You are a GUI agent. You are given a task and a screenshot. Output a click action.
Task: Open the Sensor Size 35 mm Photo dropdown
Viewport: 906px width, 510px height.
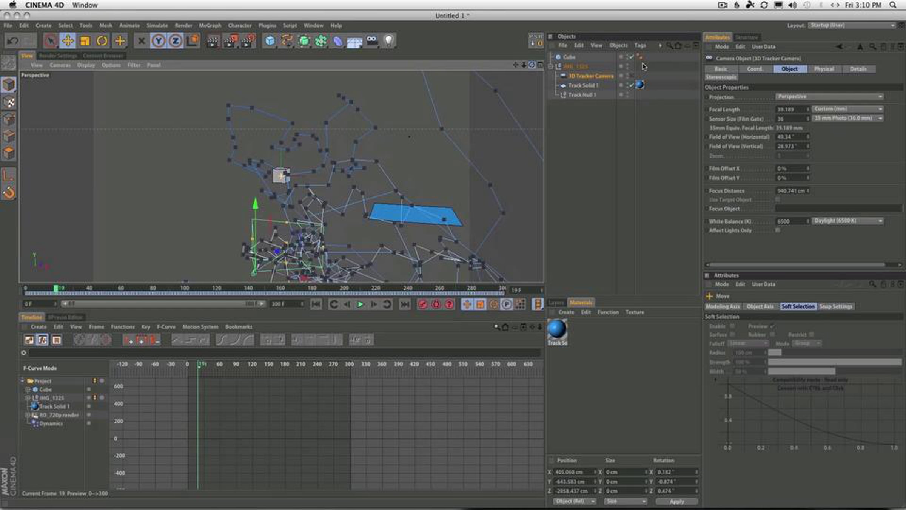(847, 119)
